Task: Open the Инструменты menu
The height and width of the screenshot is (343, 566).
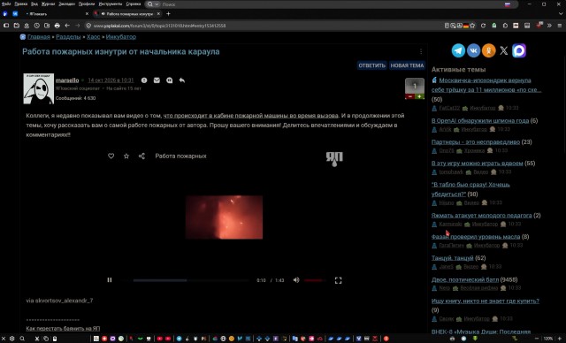Action: tap(110, 4)
